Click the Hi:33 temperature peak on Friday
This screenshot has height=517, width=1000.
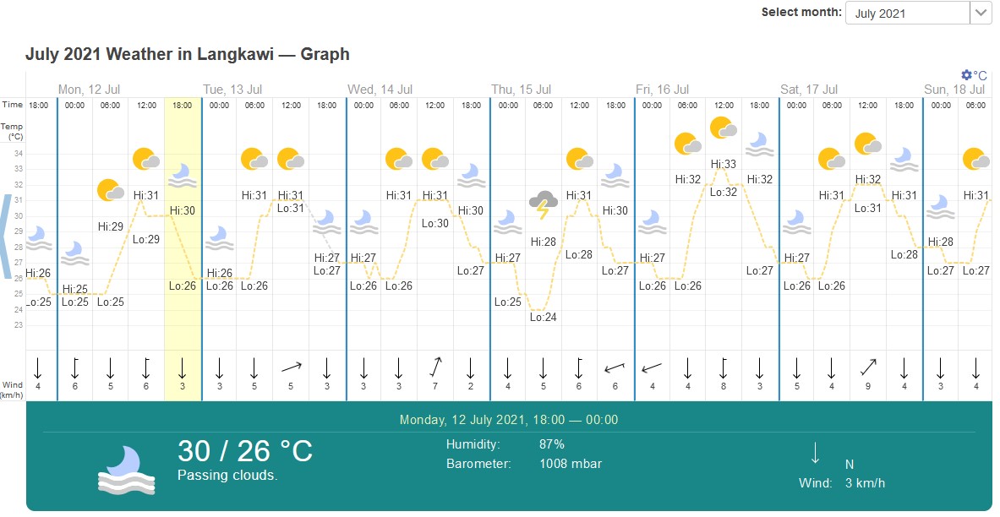point(724,164)
